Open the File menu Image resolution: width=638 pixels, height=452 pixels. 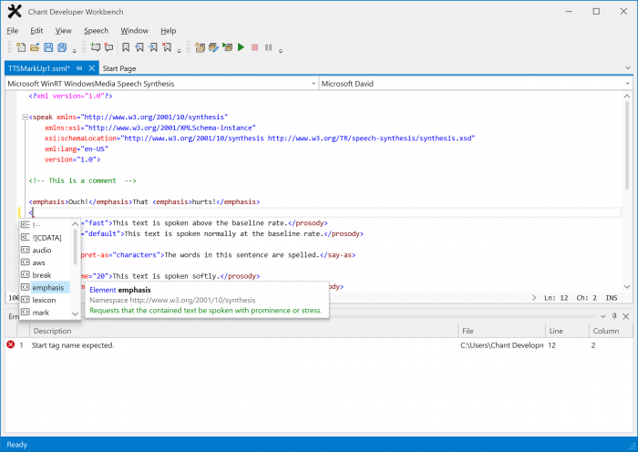click(x=12, y=30)
